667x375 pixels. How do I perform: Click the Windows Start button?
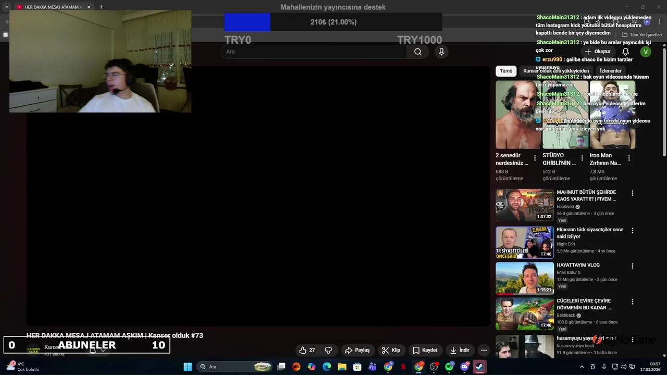coord(188,367)
